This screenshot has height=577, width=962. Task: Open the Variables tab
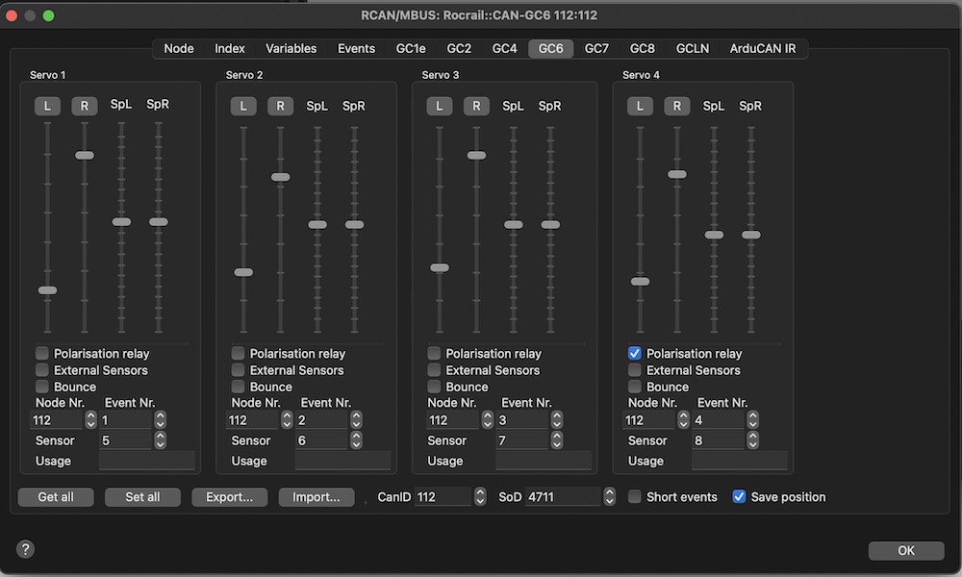click(x=291, y=48)
